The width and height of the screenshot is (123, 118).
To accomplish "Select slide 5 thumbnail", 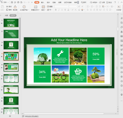I will click(11, 67).
